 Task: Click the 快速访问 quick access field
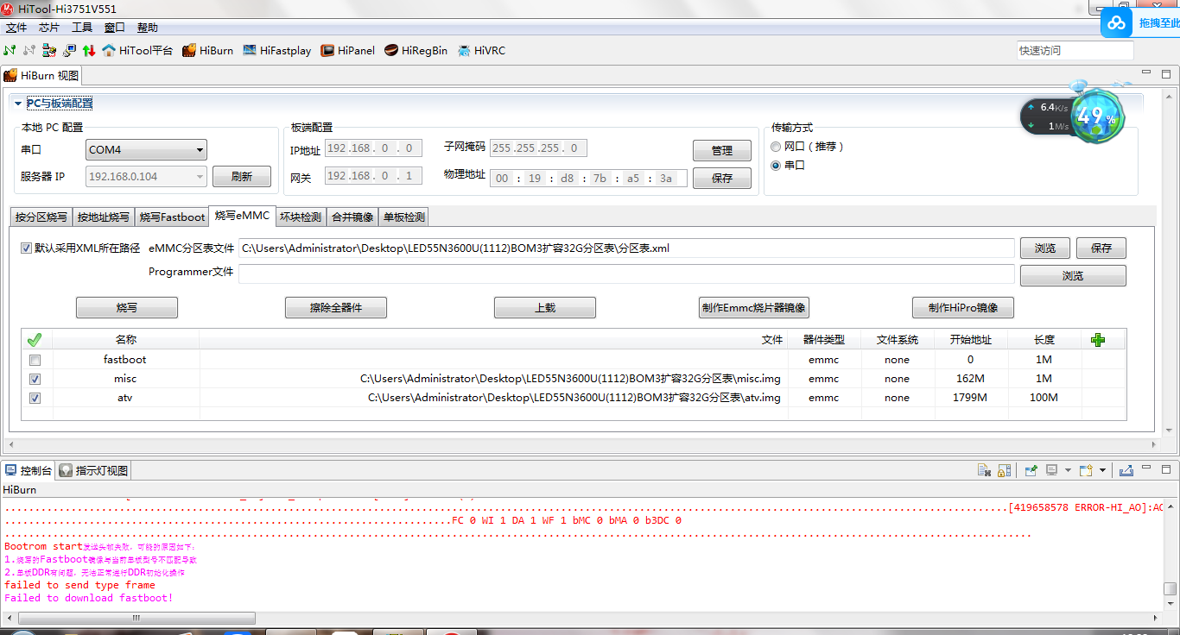pyautogui.click(x=1075, y=51)
